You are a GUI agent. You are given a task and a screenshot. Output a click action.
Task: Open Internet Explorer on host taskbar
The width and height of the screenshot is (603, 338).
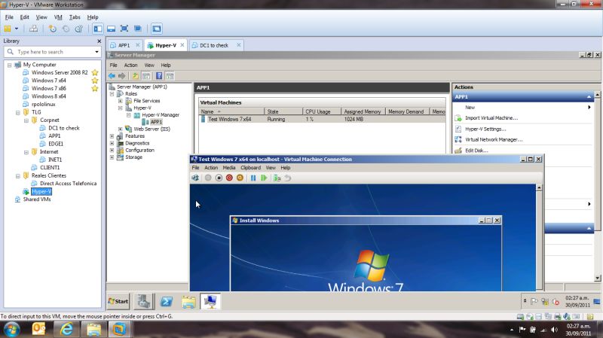[66, 329]
